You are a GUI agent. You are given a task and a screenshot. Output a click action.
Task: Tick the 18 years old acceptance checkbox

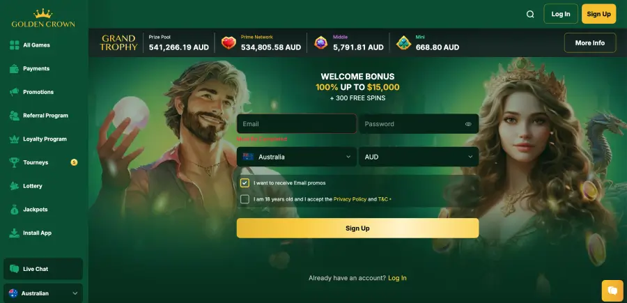pos(245,199)
